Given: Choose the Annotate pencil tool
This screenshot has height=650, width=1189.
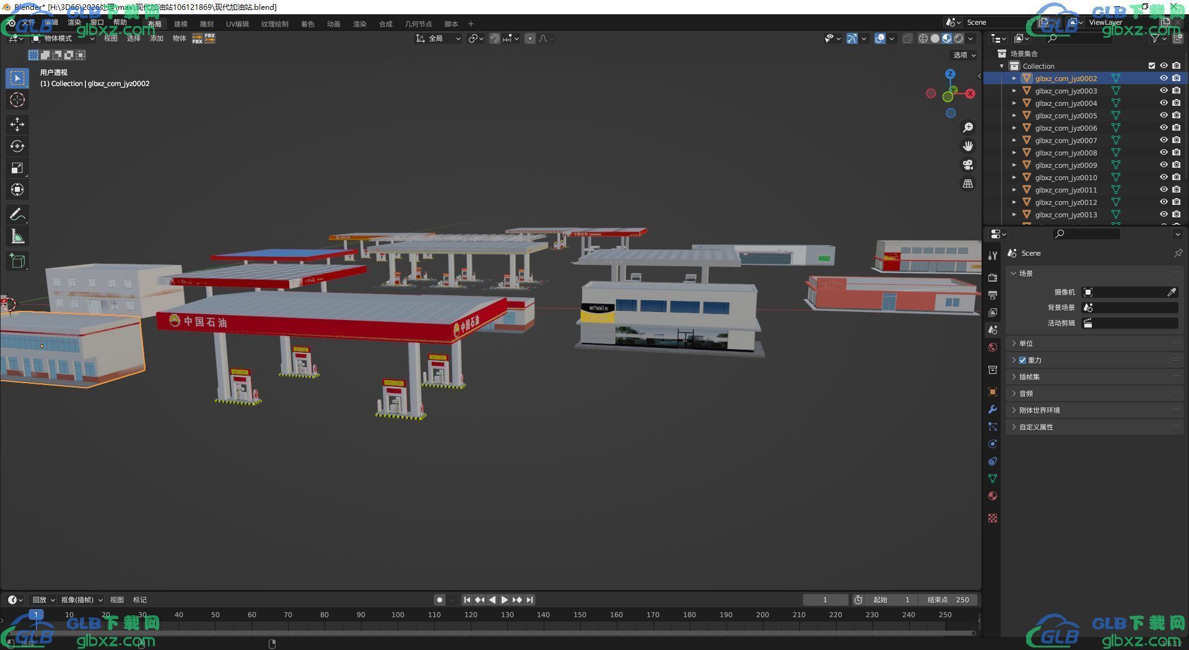Looking at the screenshot, I should click(x=17, y=215).
